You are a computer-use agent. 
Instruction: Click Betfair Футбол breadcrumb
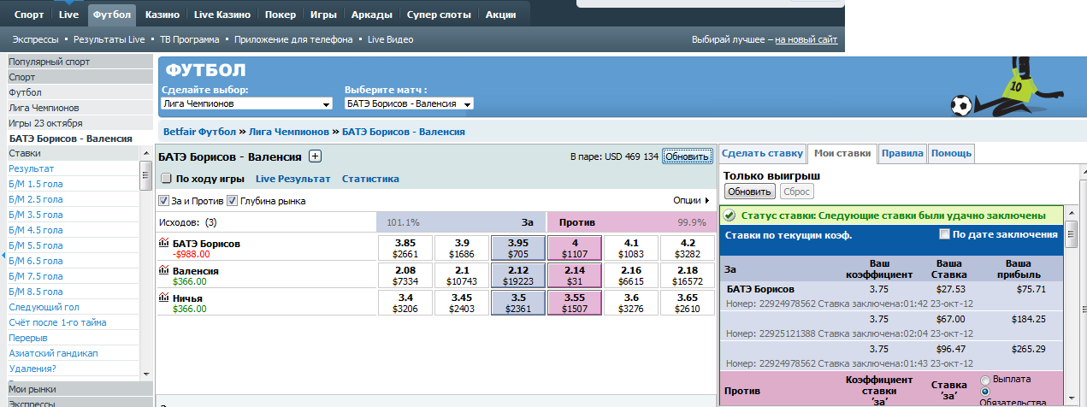tap(199, 132)
